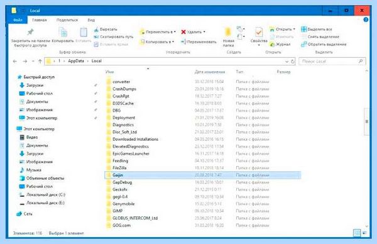Image resolution: width=377 pixels, height=244 pixels.
Task: Open Свойства with checkmark icon
Action: click(259, 36)
